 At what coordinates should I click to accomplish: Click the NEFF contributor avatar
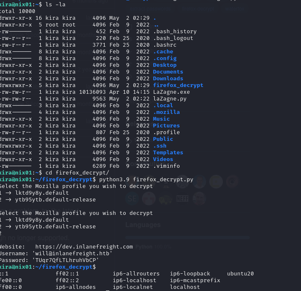coord(182,198)
